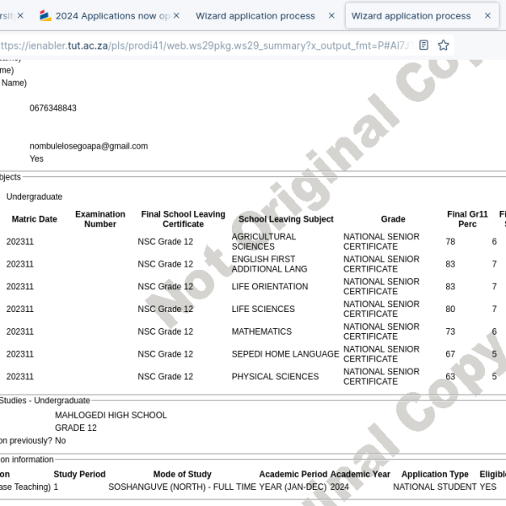The image size is (506, 506).
Task: Switch to the inactive Wizard application process tab
Action: (265, 15)
